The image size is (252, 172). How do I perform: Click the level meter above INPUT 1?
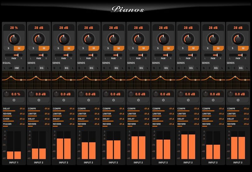tap(14, 145)
